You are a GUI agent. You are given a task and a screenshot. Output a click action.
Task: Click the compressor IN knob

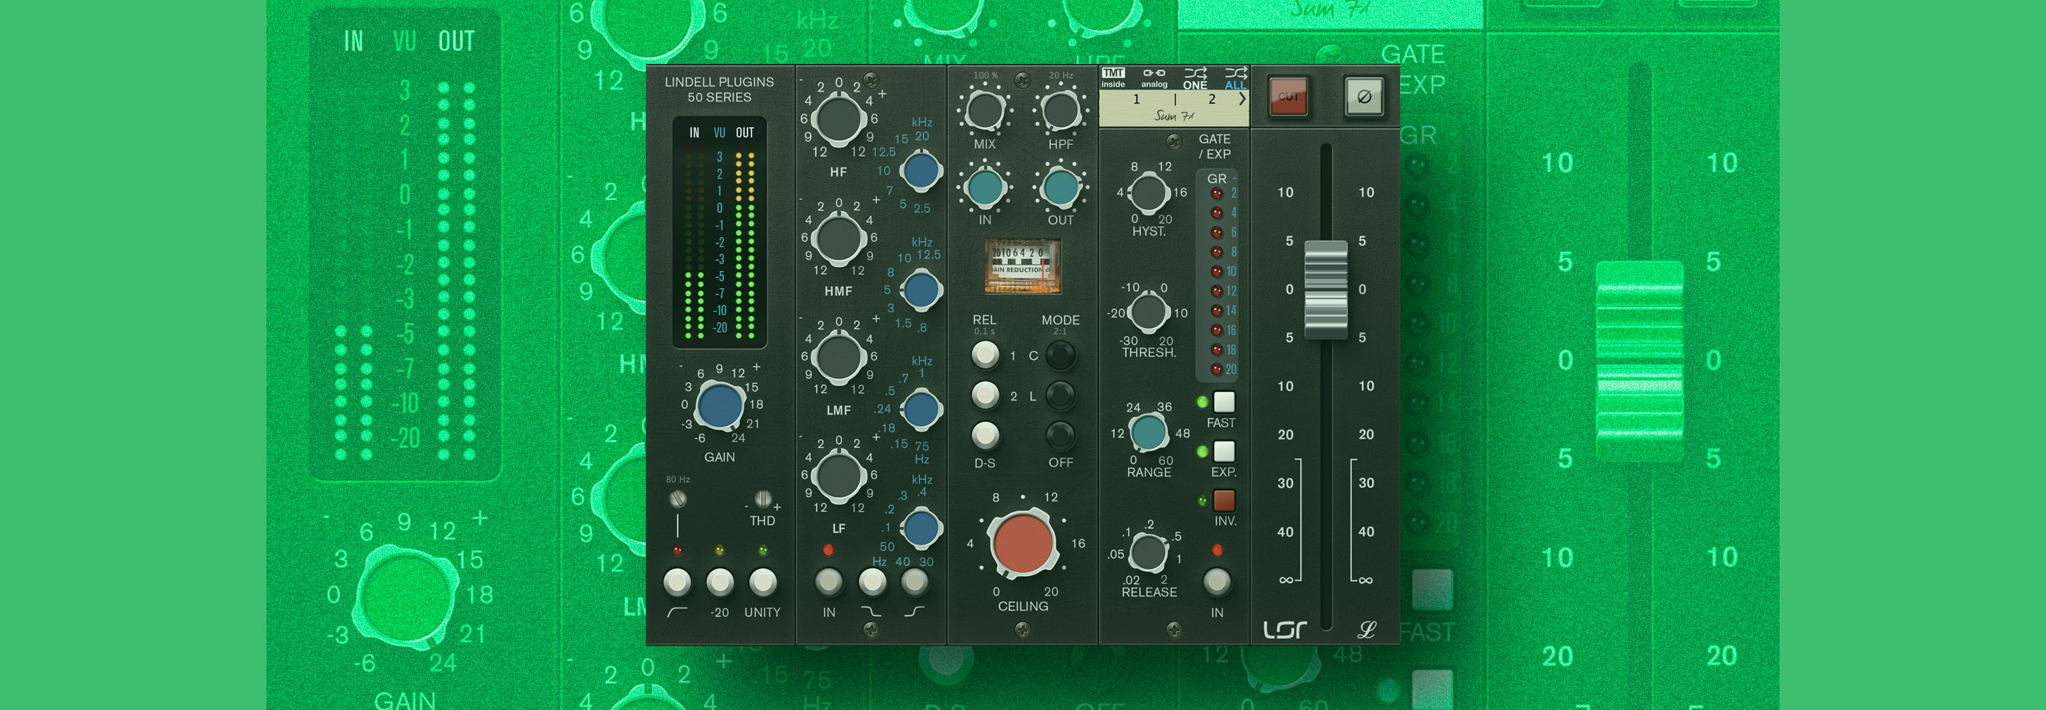click(985, 187)
